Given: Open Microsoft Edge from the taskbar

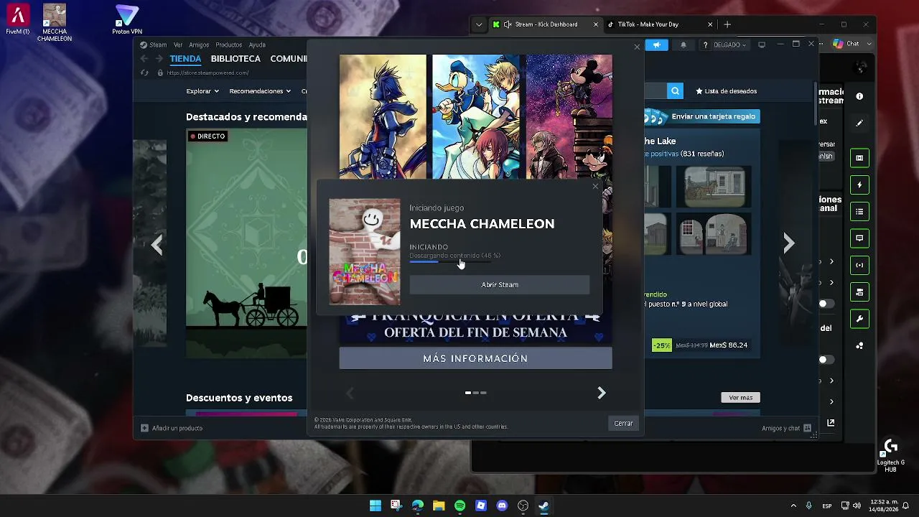Looking at the screenshot, I should (417, 506).
